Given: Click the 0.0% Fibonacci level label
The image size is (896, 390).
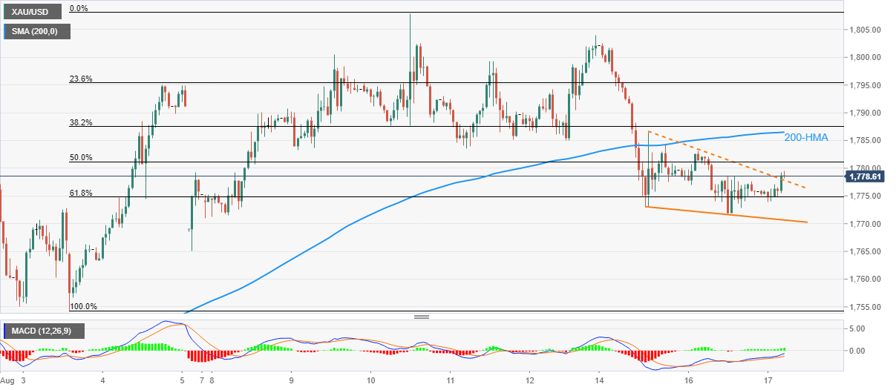Looking at the screenshot, I should [x=80, y=9].
